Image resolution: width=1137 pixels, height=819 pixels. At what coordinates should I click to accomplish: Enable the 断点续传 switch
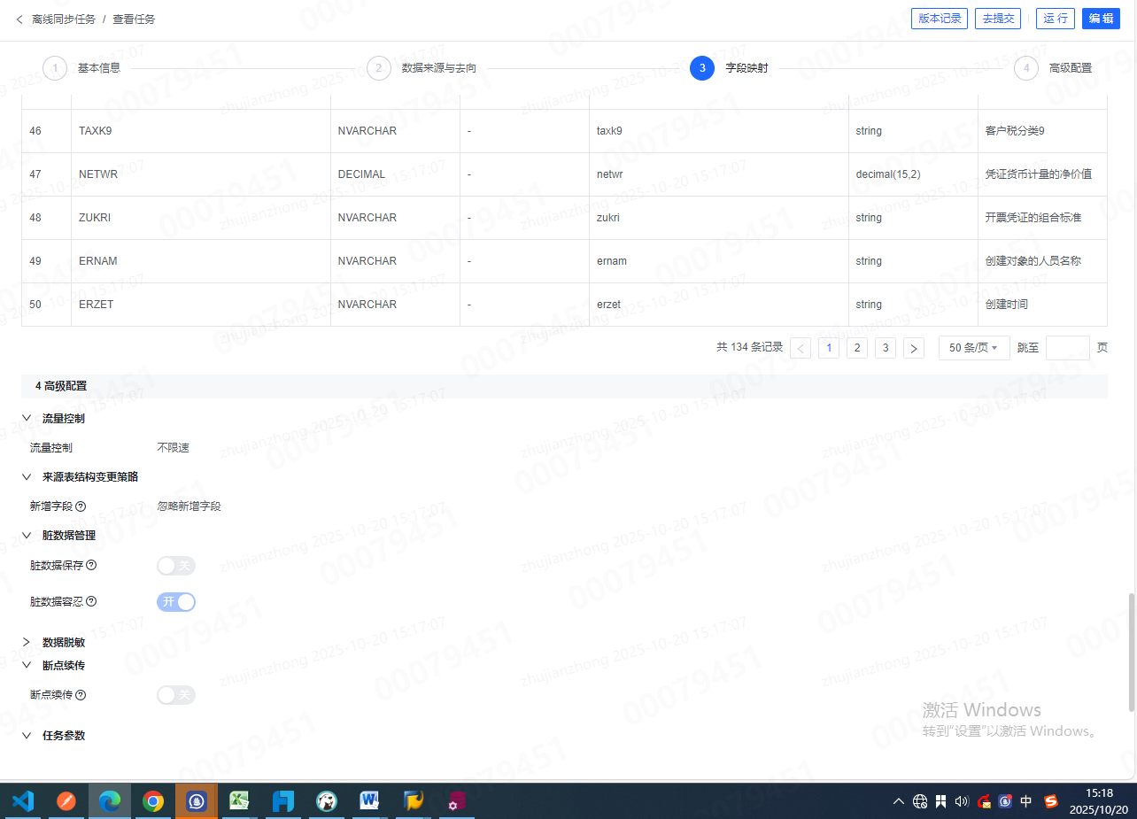tap(175, 695)
